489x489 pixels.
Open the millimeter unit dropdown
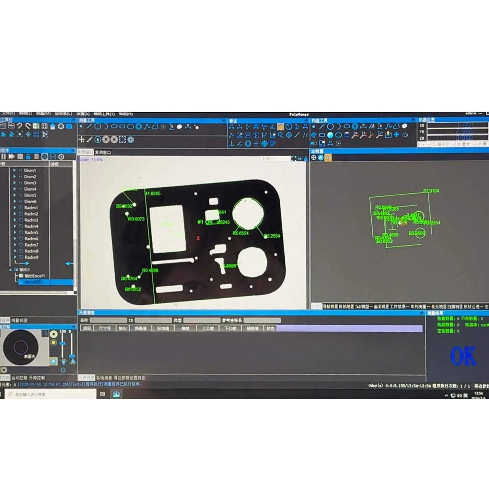[465, 144]
